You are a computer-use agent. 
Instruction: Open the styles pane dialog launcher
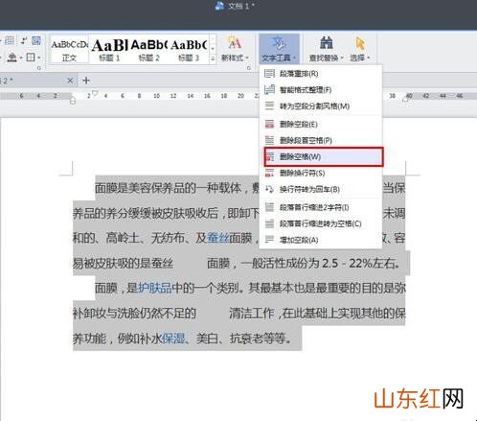(x=249, y=68)
